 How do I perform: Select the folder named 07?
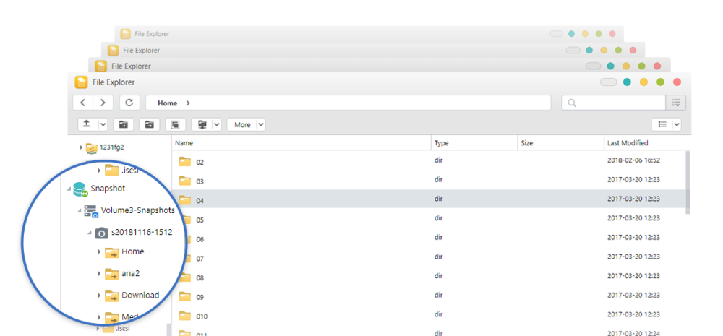click(x=200, y=259)
